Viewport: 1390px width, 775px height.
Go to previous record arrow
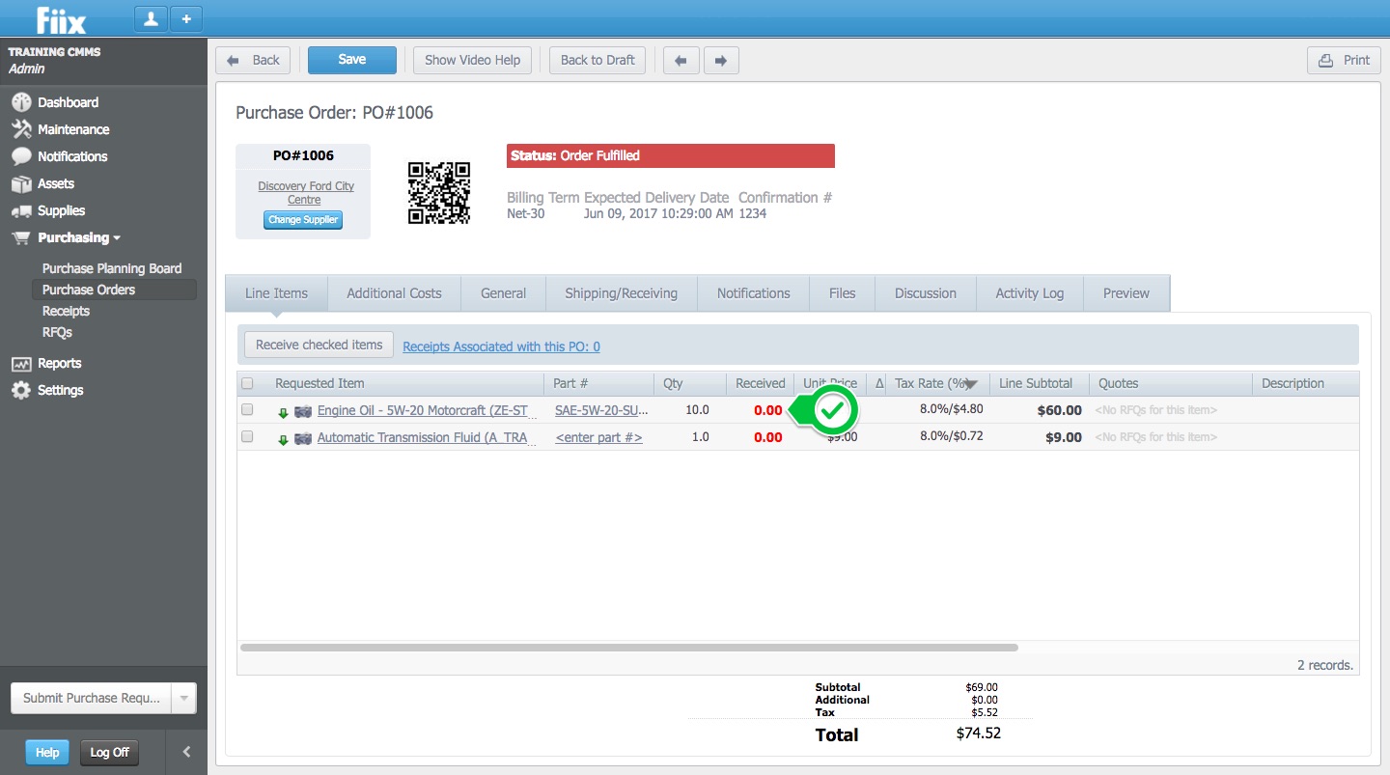pyautogui.click(x=681, y=60)
